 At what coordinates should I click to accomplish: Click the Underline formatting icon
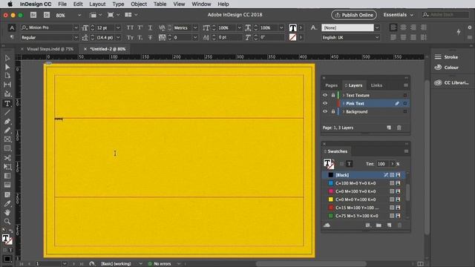pyautogui.click(x=150, y=27)
